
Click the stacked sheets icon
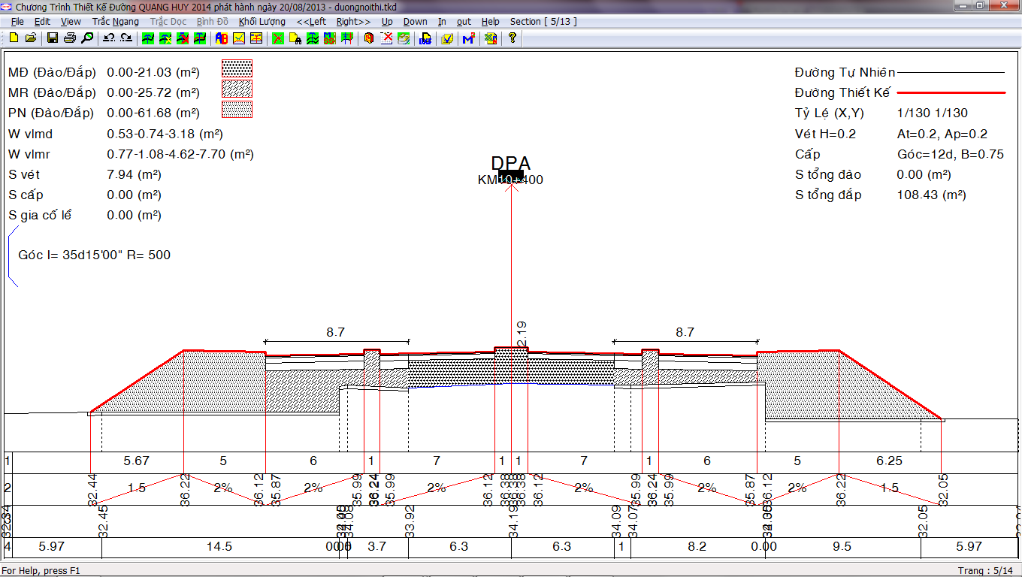pyautogui.click(x=404, y=38)
